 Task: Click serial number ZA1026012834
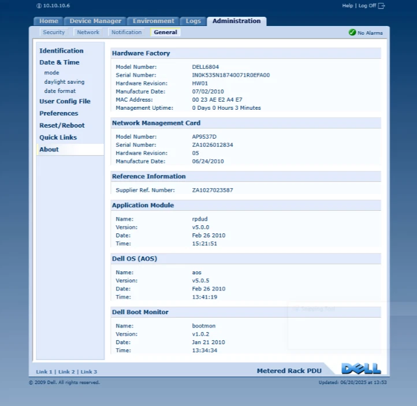click(213, 145)
